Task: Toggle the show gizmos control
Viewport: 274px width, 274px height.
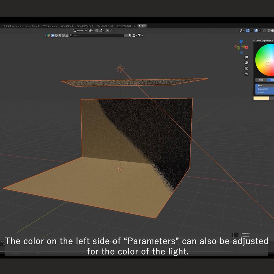Action: tap(241, 31)
